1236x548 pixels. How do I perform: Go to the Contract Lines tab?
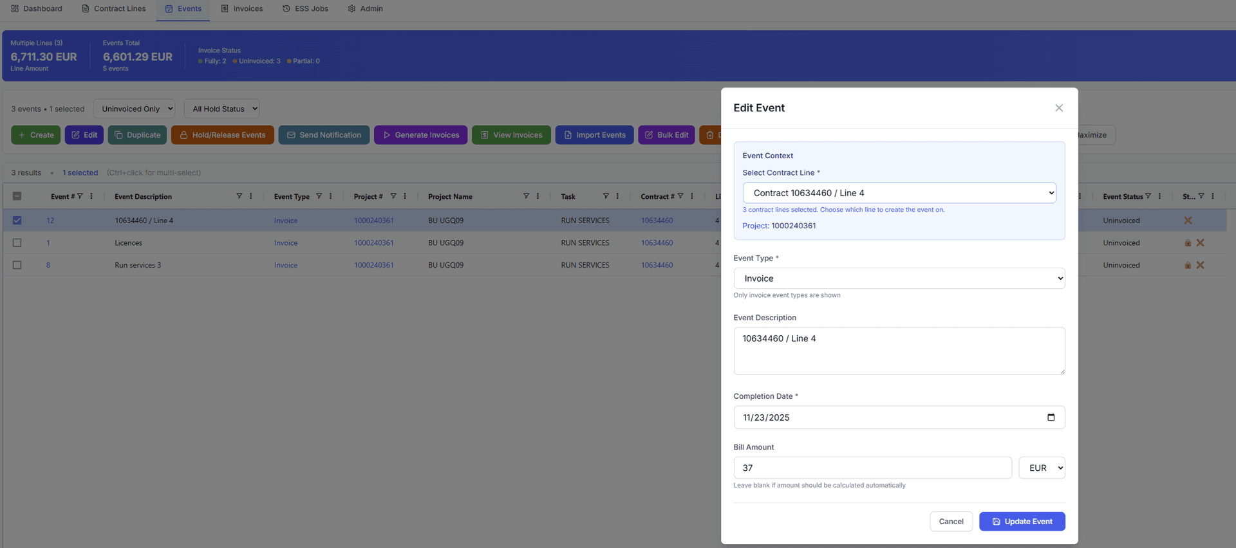coord(114,9)
